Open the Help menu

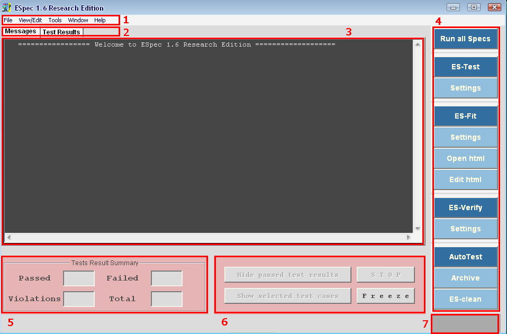pyautogui.click(x=100, y=20)
